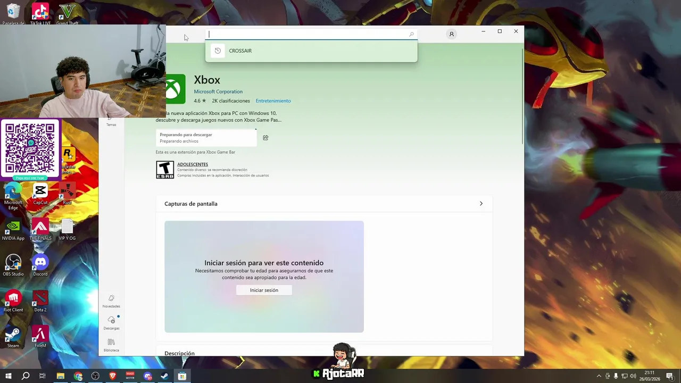Click the taskbar search icon
Image resolution: width=681 pixels, height=383 pixels.
point(26,376)
